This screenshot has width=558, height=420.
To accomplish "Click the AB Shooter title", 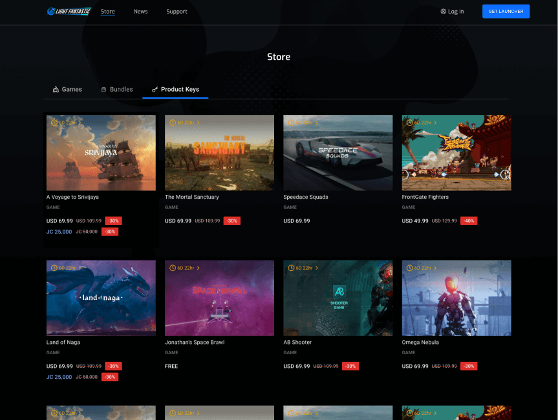I will pyautogui.click(x=297, y=342).
